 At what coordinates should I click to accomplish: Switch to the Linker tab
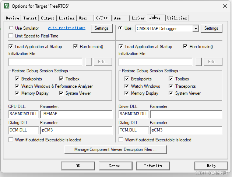point(138,18)
